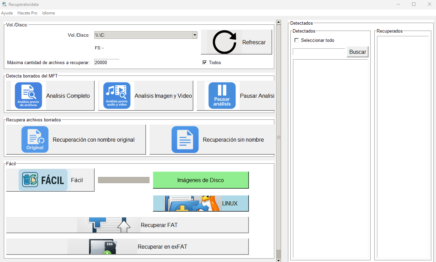The image size is (436, 262).
Task: Click inside the Recuperados results list
Action: (403, 147)
